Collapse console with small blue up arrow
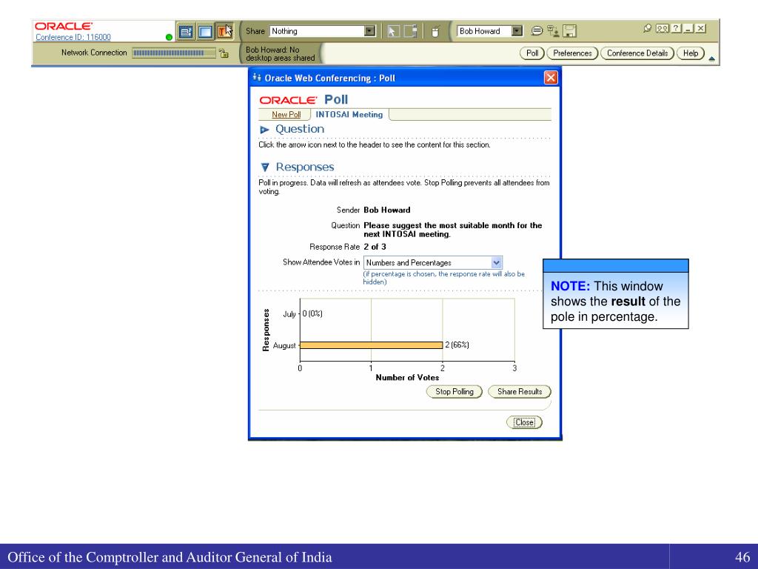The image size is (758, 569). tap(711, 59)
